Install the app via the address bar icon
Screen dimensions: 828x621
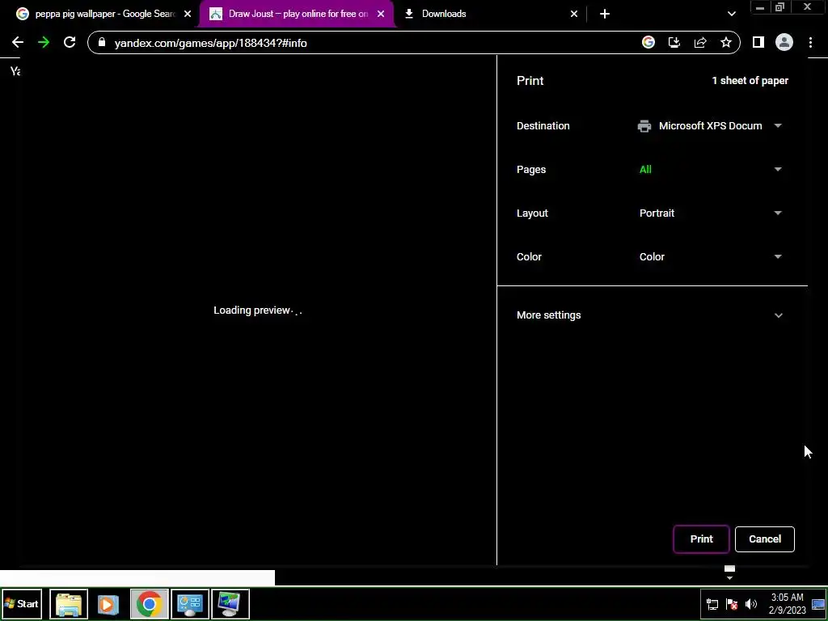[674, 43]
